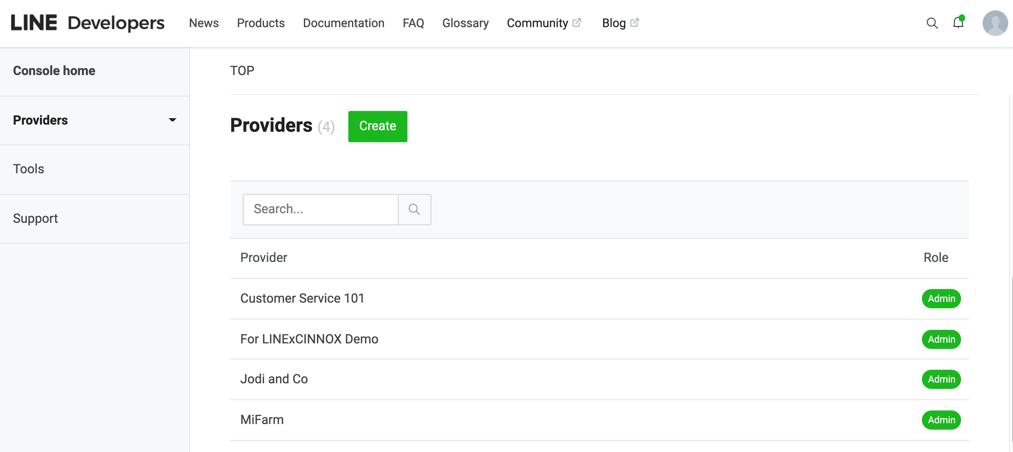Open the notifications bell icon
The height and width of the screenshot is (452, 1013).
(x=958, y=22)
